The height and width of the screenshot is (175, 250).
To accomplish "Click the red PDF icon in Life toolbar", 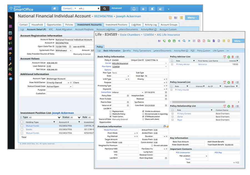I will click(x=204, y=41).
